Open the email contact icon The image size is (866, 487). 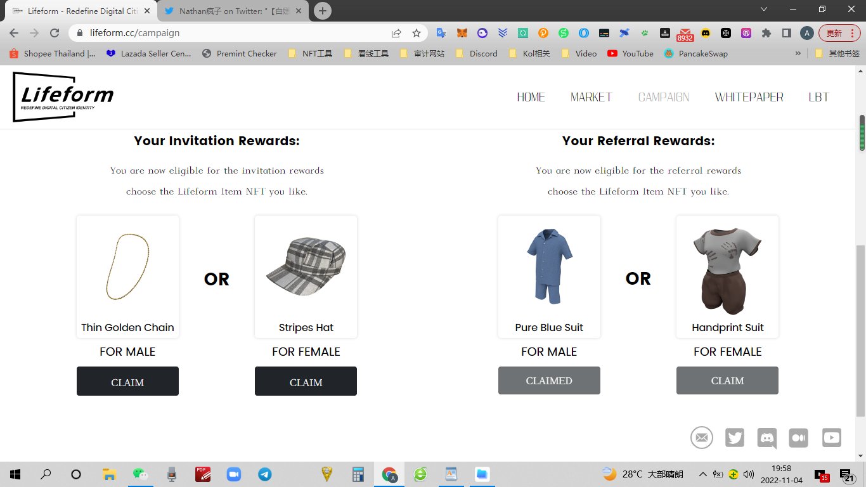pos(702,438)
